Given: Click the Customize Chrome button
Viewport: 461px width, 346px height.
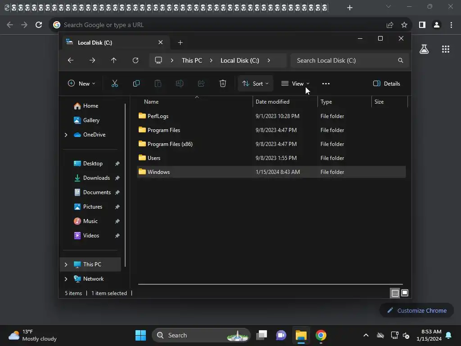Looking at the screenshot, I should [416, 310].
